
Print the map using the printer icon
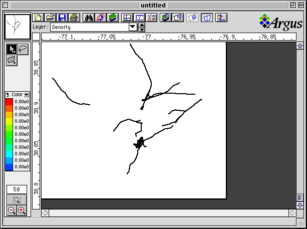point(74,18)
